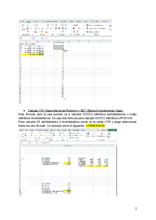
Task: Click the blue merge and center icon
Action: 66,28
